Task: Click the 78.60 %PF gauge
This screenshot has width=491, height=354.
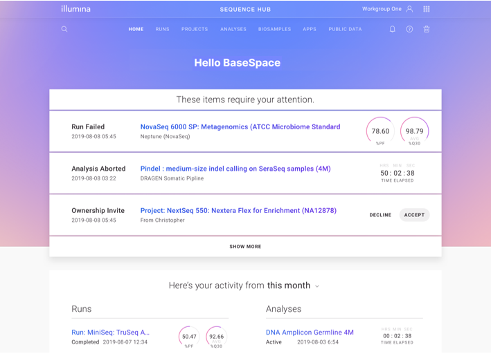Action: tap(380, 131)
